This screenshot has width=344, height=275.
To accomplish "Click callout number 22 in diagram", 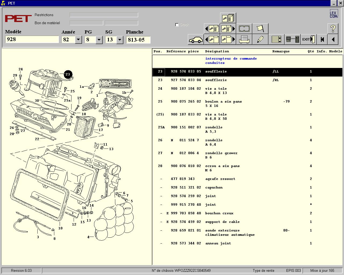I will coord(37,139).
